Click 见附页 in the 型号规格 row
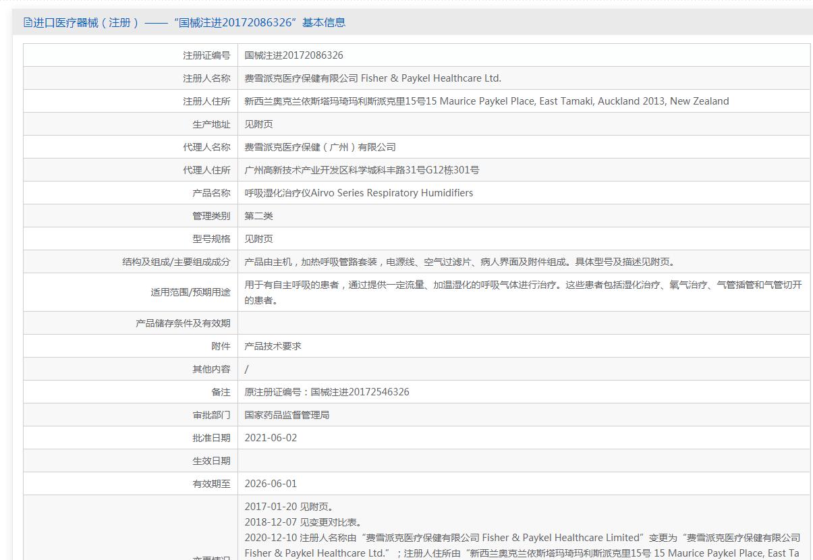813x560 pixels. click(x=258, y=239)
